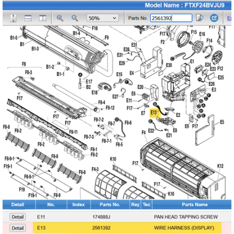
Task: Click the E4 label in the diagram
Action: click(131, 73)
